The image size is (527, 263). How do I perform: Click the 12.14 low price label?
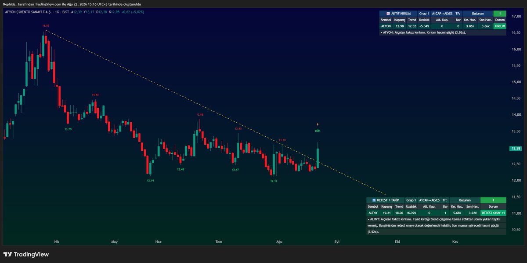[x=151, y=180]
